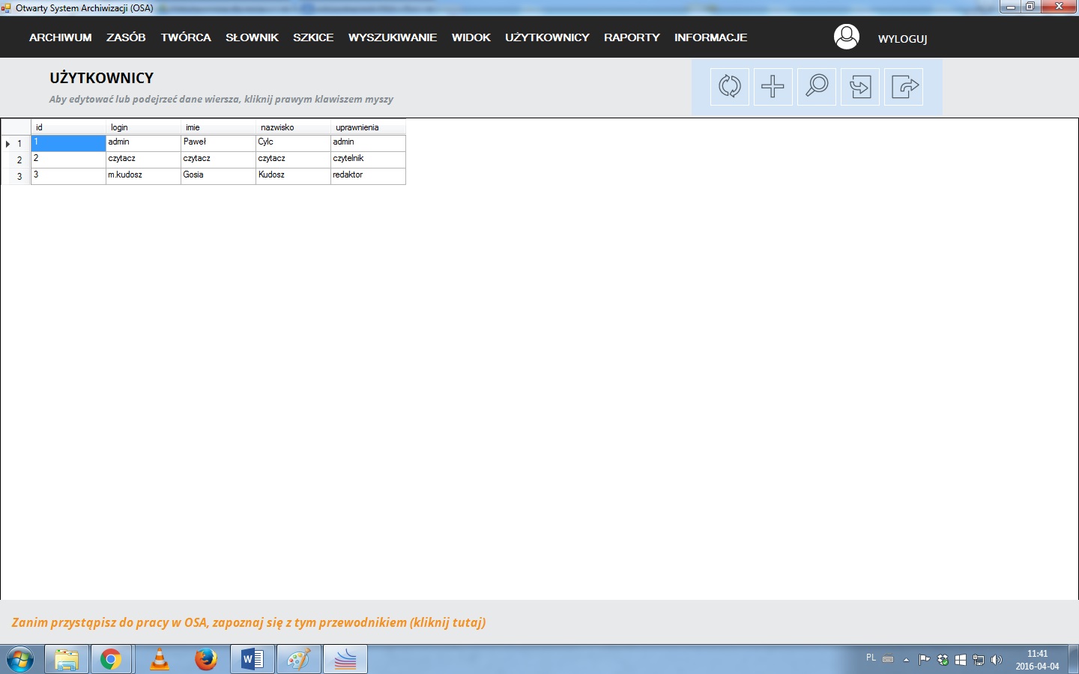Click the 'czytelnik' permission cell
Image resolution: width=1079 pixels, height=674 pixels.
point(368,160)
